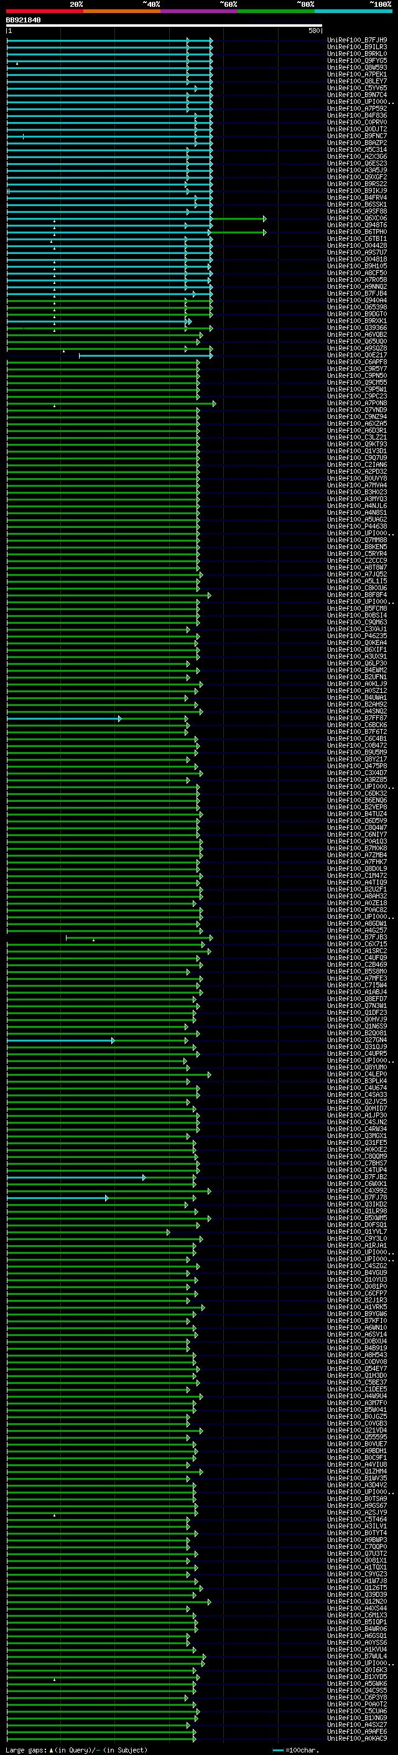Select hit label UniRef100_Q9KT93
The image size is (398, 1755).
357,445
